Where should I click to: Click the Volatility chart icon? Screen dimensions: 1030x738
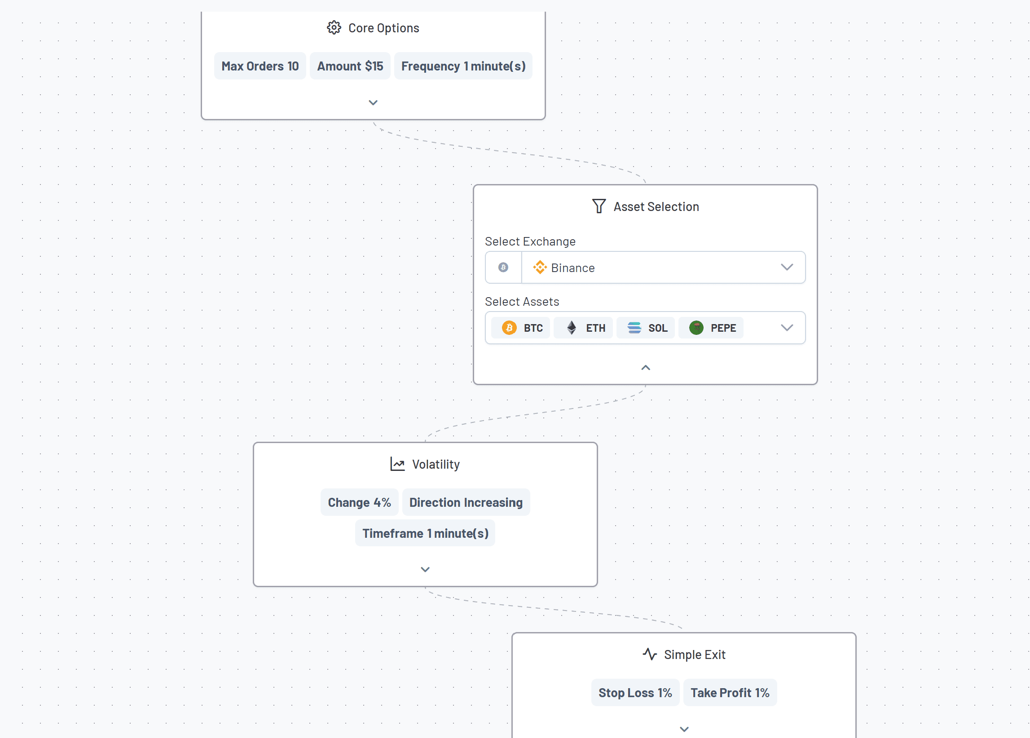click(x=397, y=464)
